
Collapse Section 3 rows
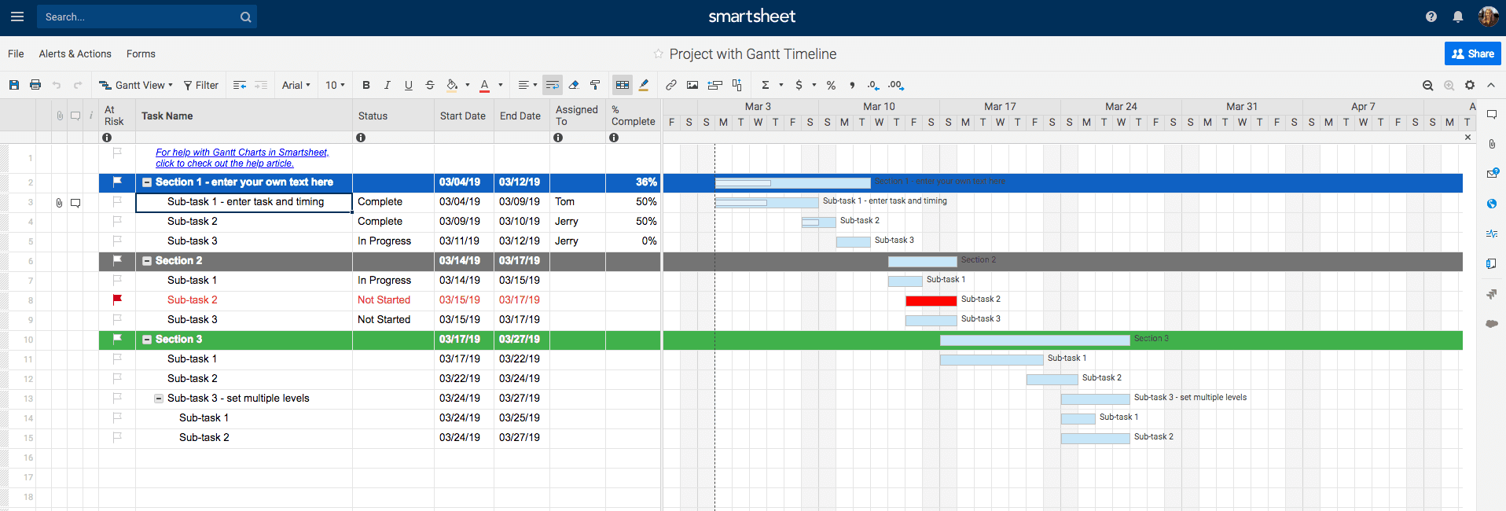pos(147,340)
